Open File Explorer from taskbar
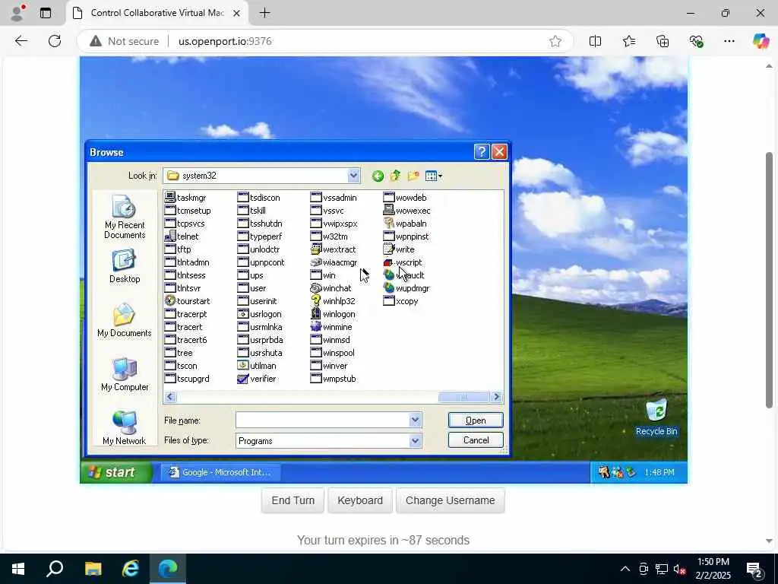This screenshot has height=584, width=778. tap(93, 569)
